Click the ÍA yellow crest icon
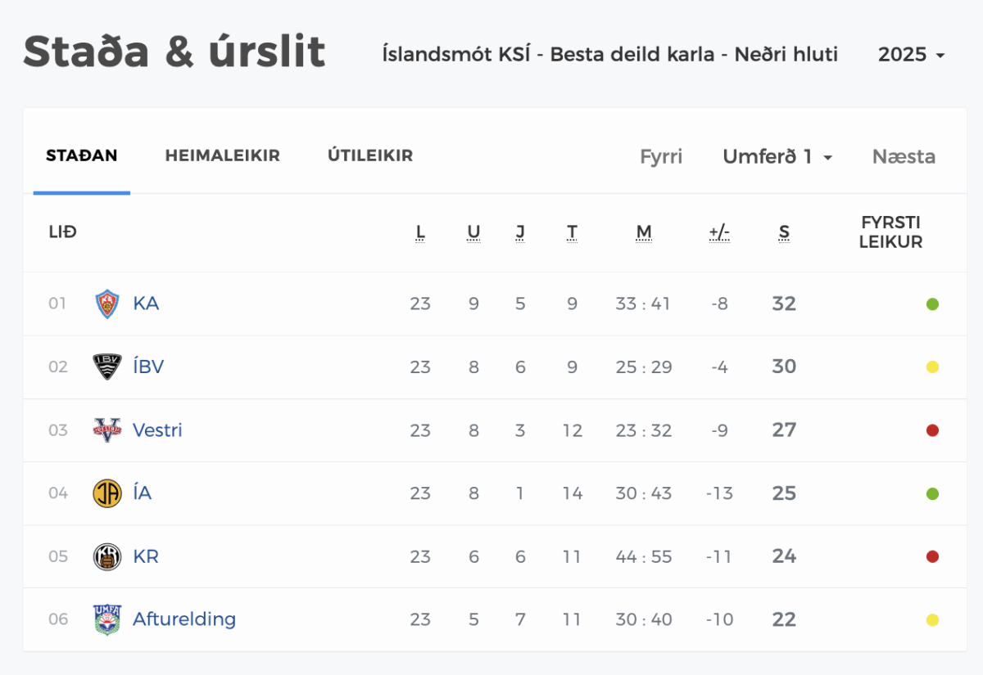This screenshot has height=675, width=983. coord(107,493)
